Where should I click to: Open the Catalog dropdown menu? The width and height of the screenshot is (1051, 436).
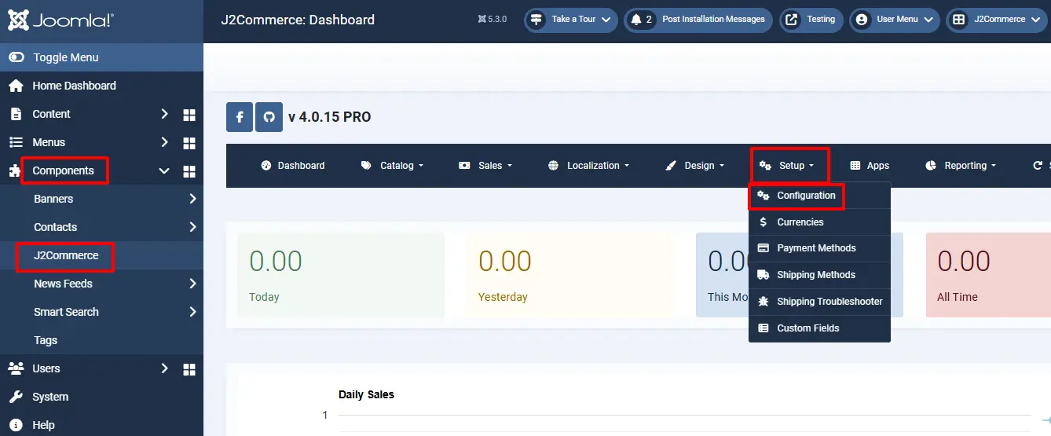[392, 166]
